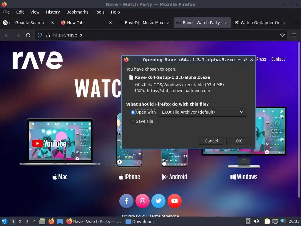Screen dimensions: 301x226
Task: Open the Press link on the Rave page
Action: tap(261, 59)
